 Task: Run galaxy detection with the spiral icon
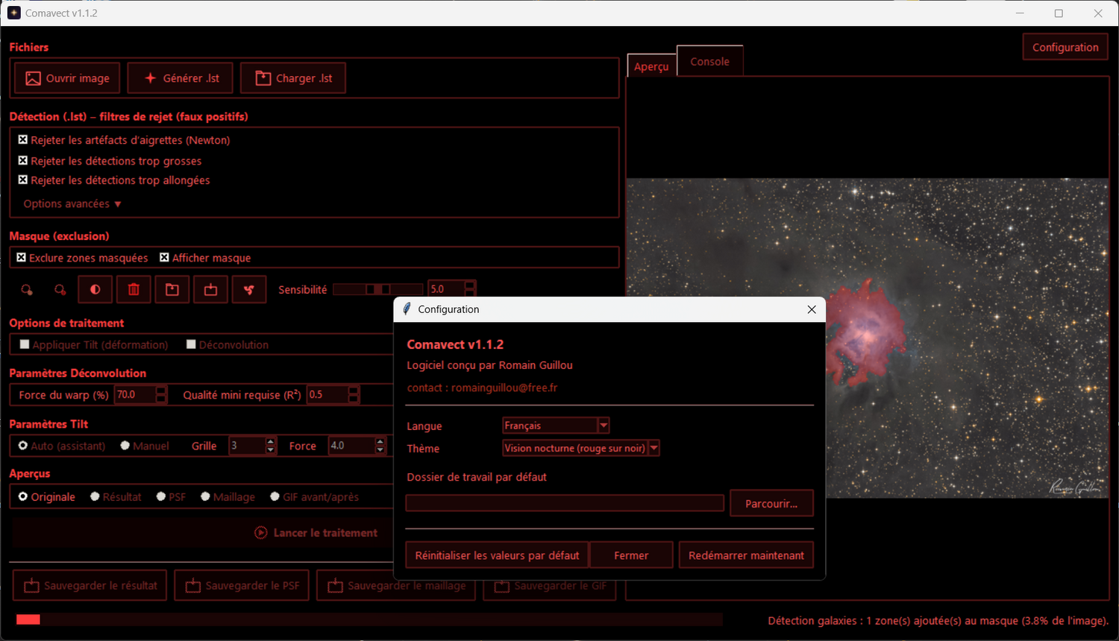pos(249,290)
